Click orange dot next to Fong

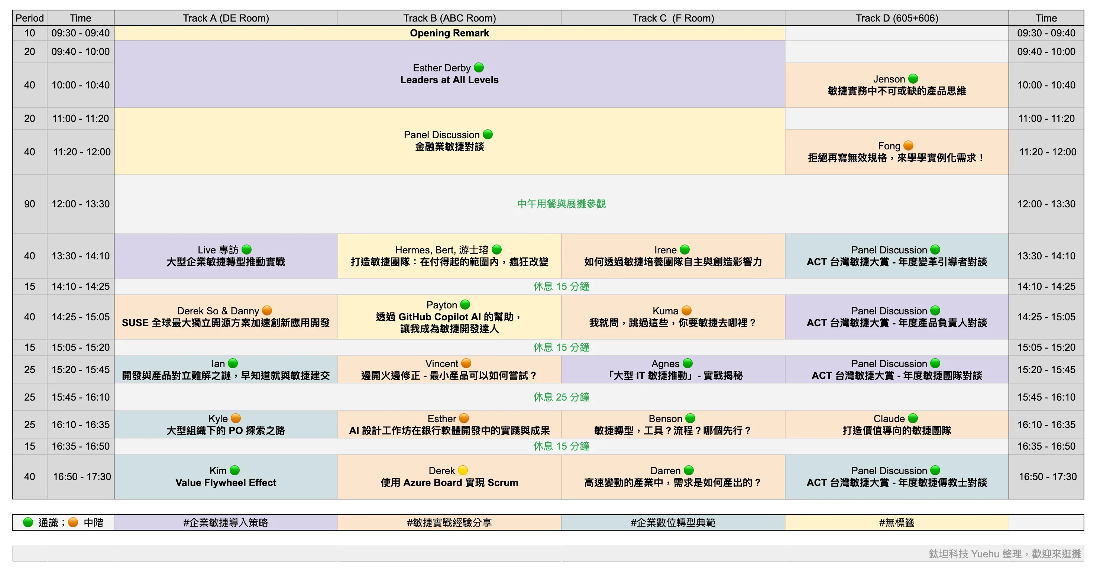tap(908, 145)
